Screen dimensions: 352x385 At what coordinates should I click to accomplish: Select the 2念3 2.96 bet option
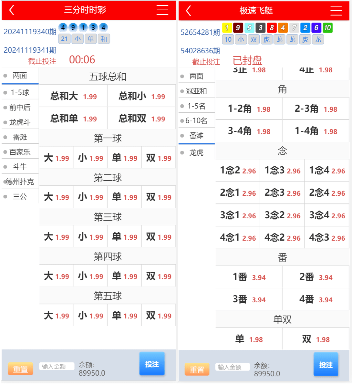(x=282, y=193)
